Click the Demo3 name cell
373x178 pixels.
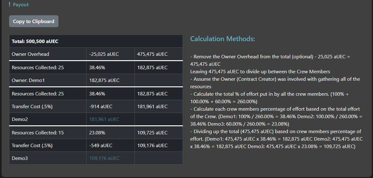coord(48,158)
